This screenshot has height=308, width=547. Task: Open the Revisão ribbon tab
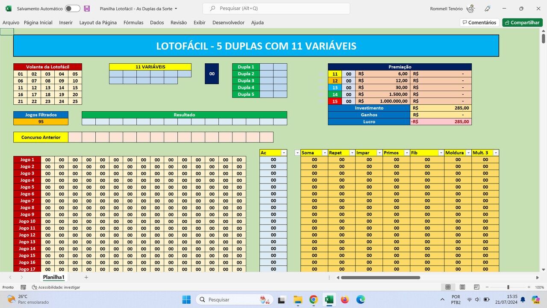[179, 23]
